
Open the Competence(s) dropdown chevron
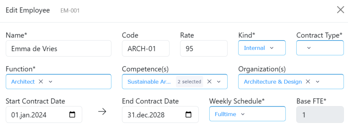coord(219,82)
